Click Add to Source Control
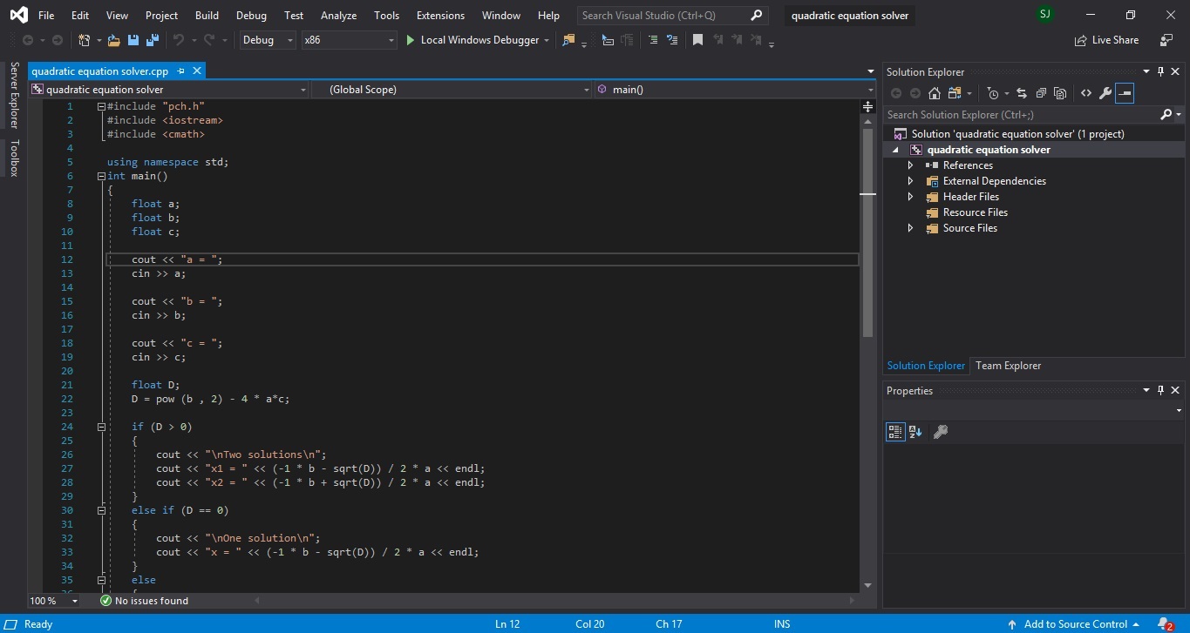The image size is (1190, 633). (1075, 623)
